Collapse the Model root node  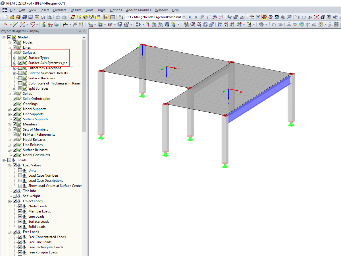click(4, 37)
